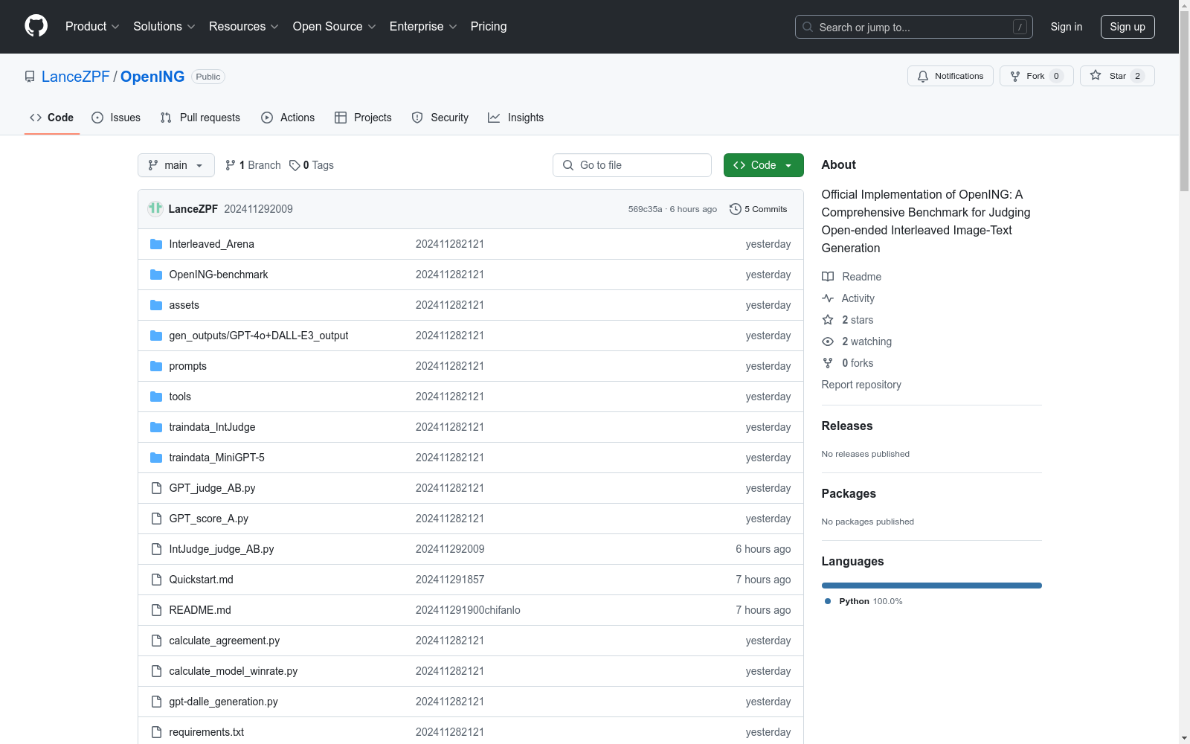Click the Python color dot
1190x744 pixels.
tap(828, 601)
